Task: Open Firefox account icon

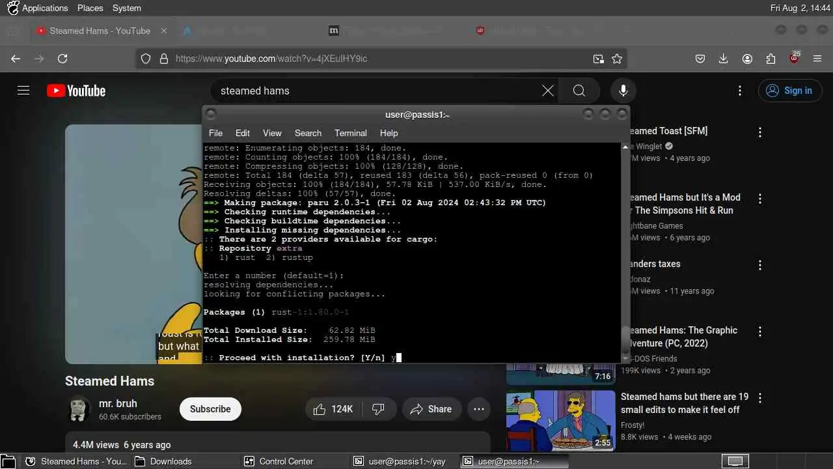Action: [747, 59]
